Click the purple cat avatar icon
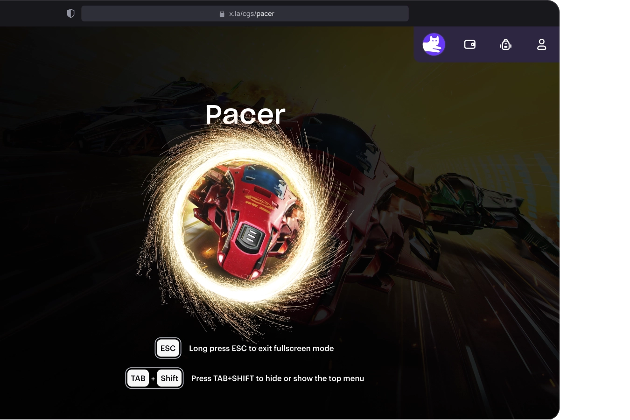This screenshot has width=630, height=420. tap(434, 44)
